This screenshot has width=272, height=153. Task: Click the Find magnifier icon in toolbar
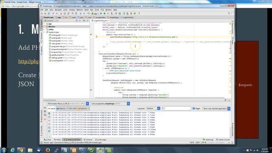coord(73,13)
